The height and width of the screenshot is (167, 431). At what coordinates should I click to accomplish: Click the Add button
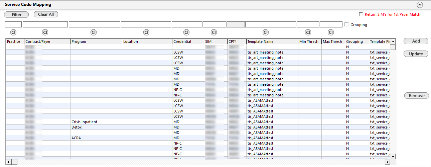[x=416, y=41]
